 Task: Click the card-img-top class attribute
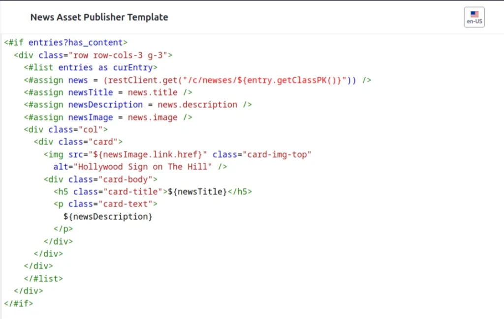(x=278, y=154)
